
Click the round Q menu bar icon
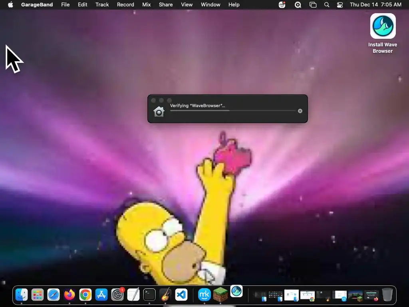[298, 5]
